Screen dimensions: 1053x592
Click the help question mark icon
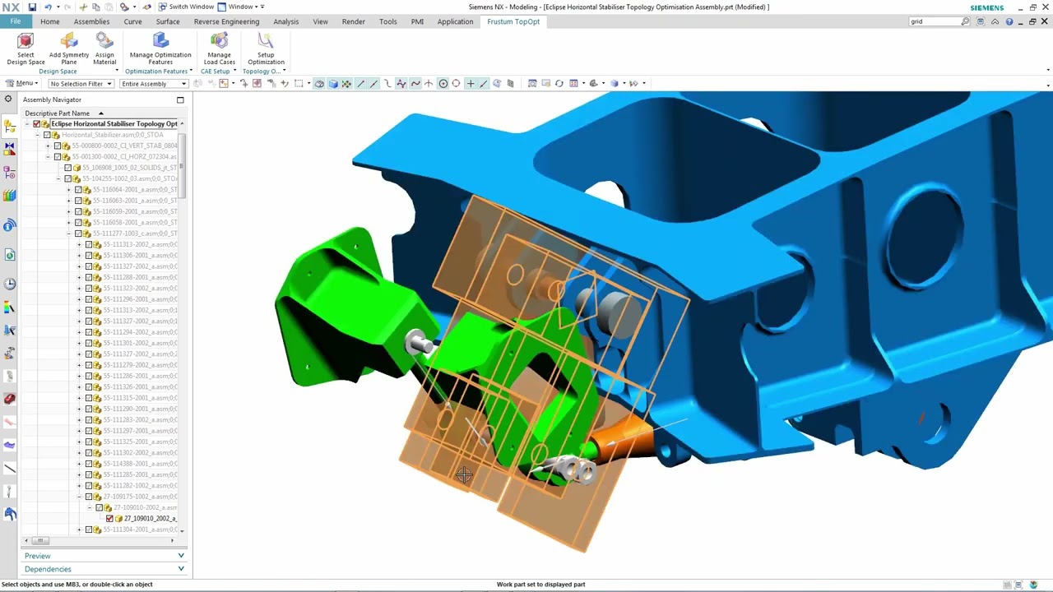click(x=1009, y=21)
